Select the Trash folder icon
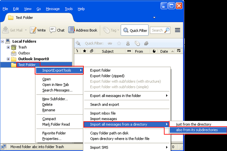Image resolution: width=227 pixels, height=151 pixels. pyautogui.click(x=14, y=47)
